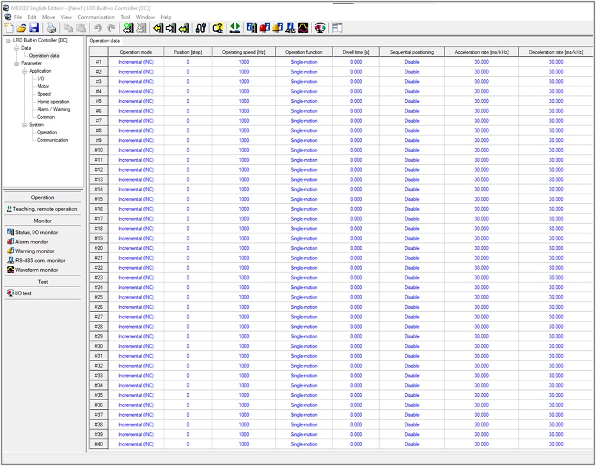Click the Operation mode cell for row #1

(x=136, y=62)
